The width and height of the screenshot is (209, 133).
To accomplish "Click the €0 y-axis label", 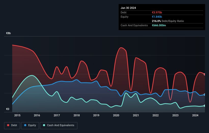I will coord(8,109).
